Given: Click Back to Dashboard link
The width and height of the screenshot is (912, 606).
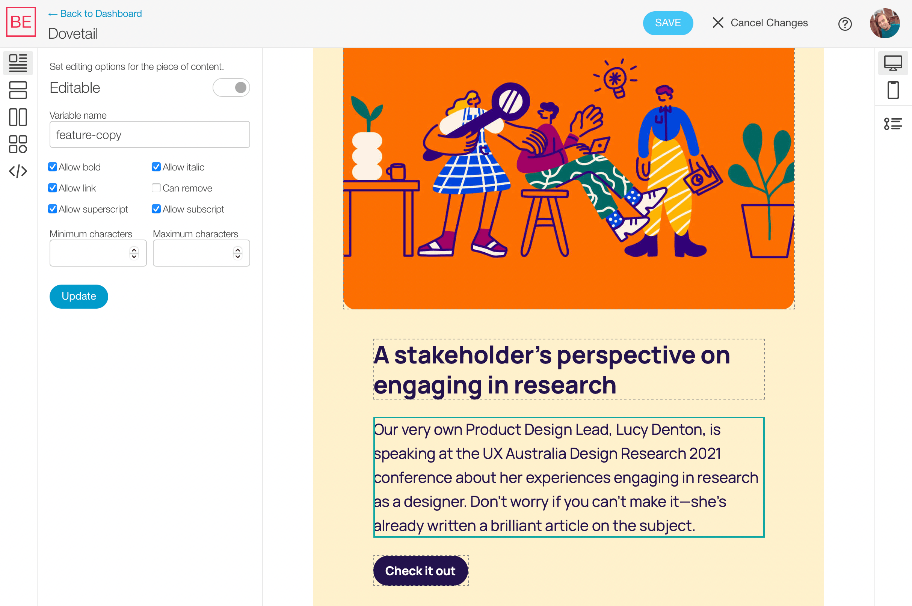Looking at the screenshot, I should (x=95, y=14).
